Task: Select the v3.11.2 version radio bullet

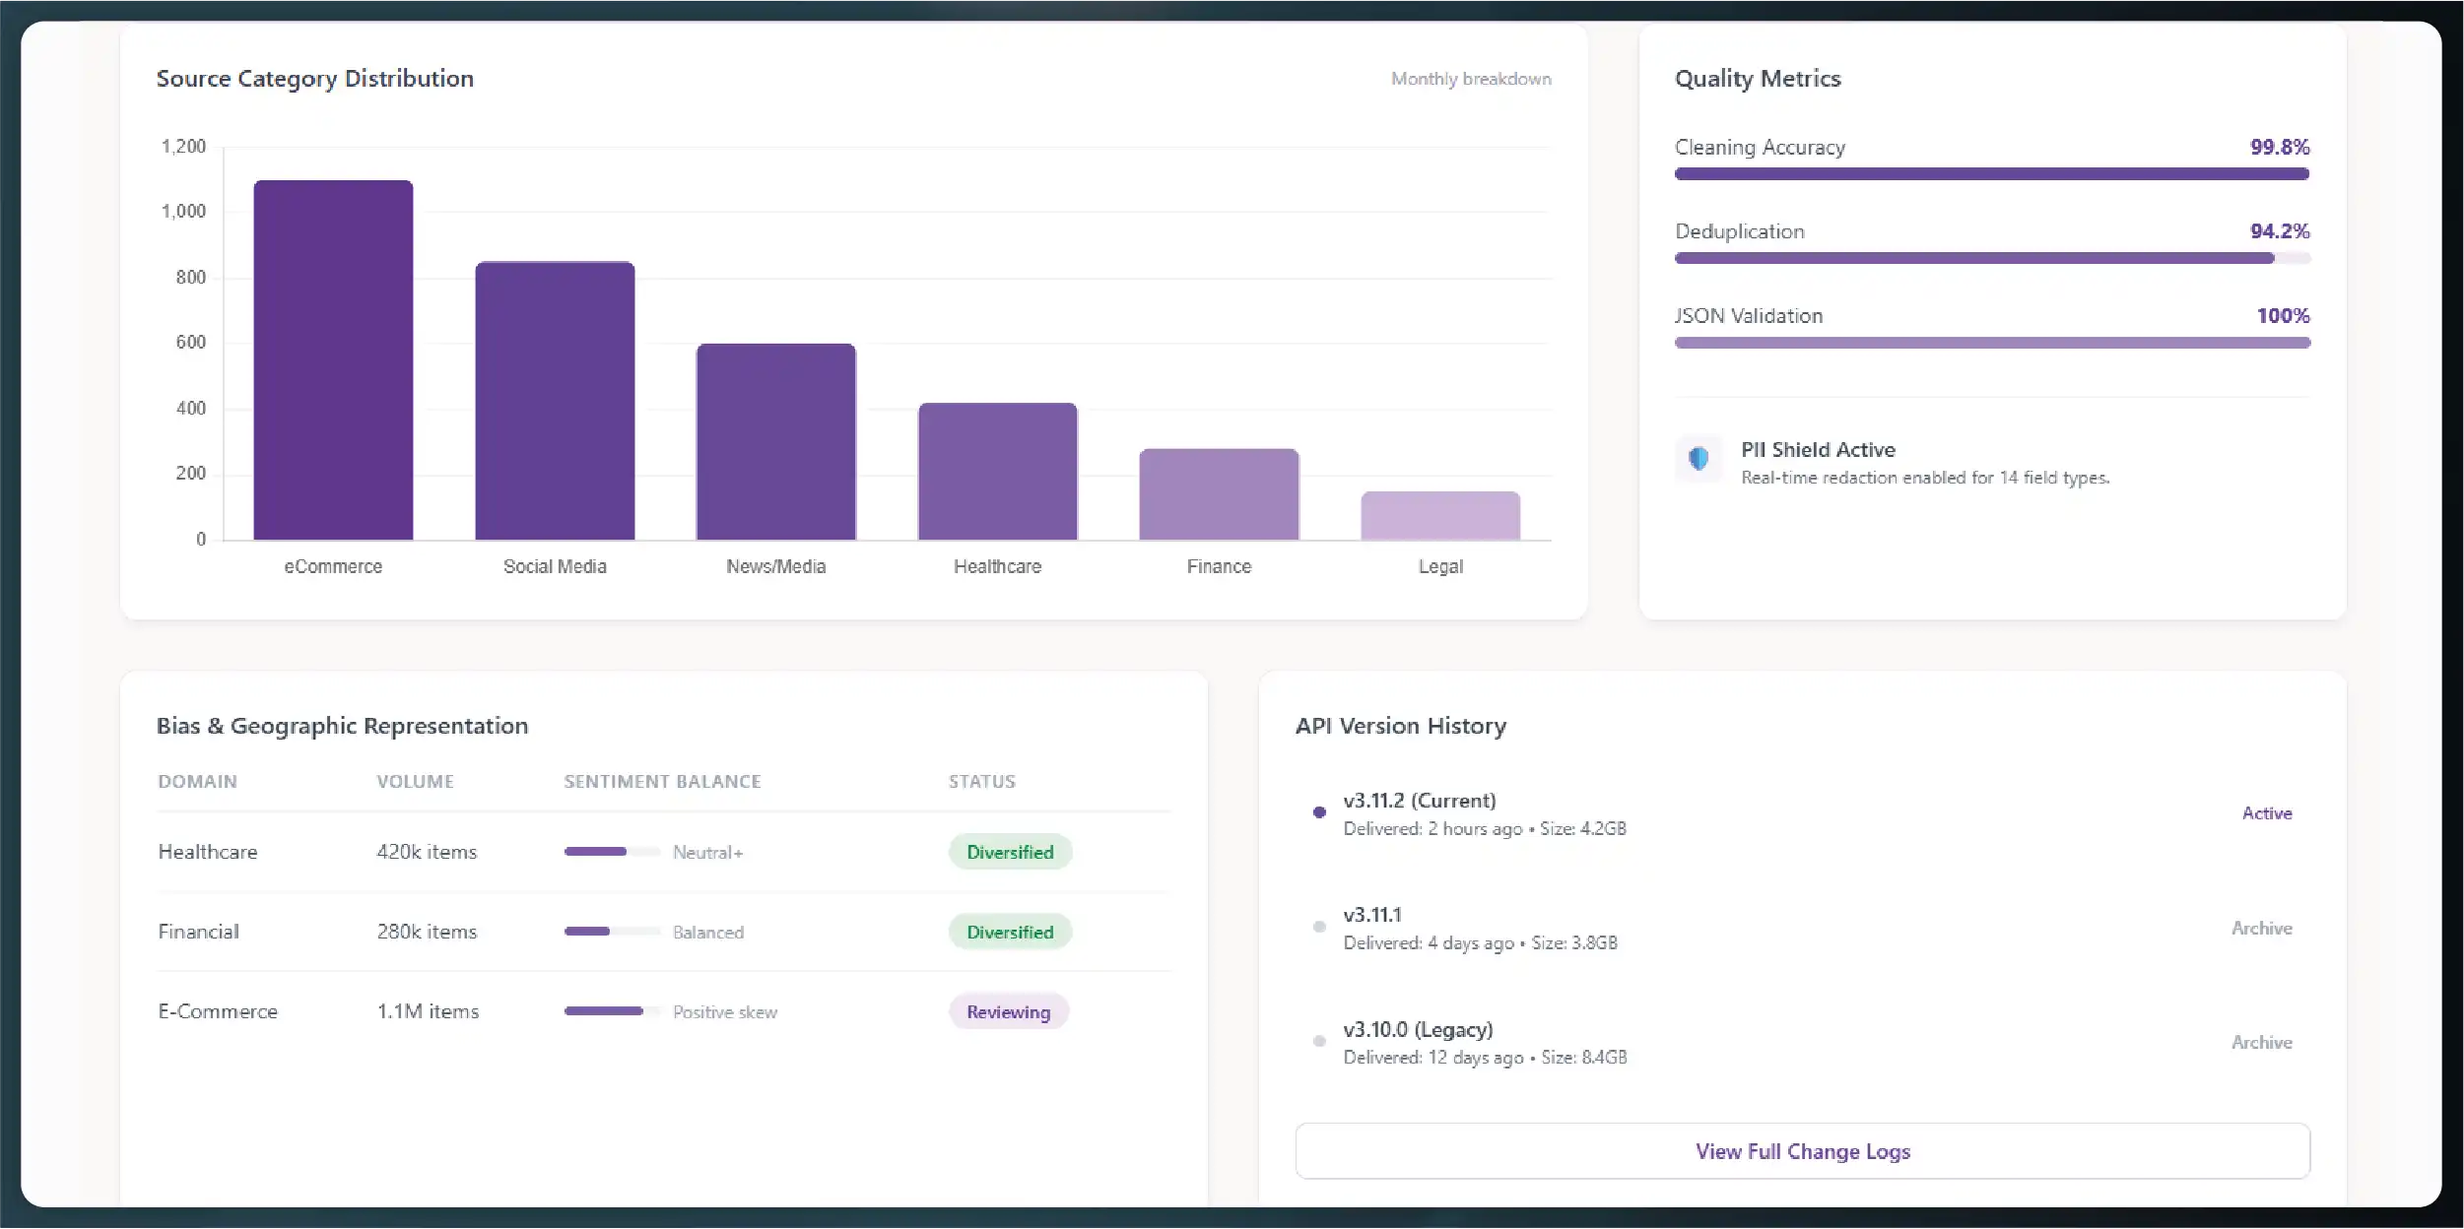Action: tap(1320, 812)
